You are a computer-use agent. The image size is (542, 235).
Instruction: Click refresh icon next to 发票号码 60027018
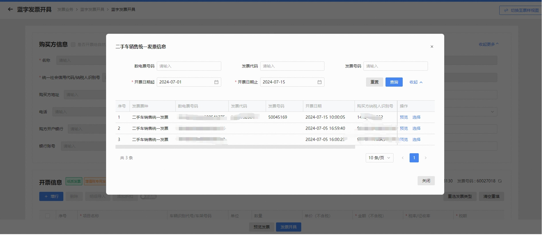point(500,181)
